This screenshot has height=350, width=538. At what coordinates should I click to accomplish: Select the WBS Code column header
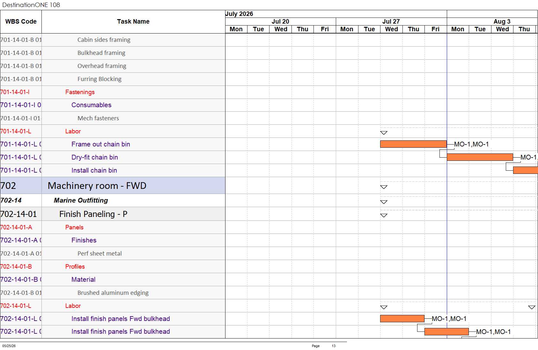click(21, 22)
